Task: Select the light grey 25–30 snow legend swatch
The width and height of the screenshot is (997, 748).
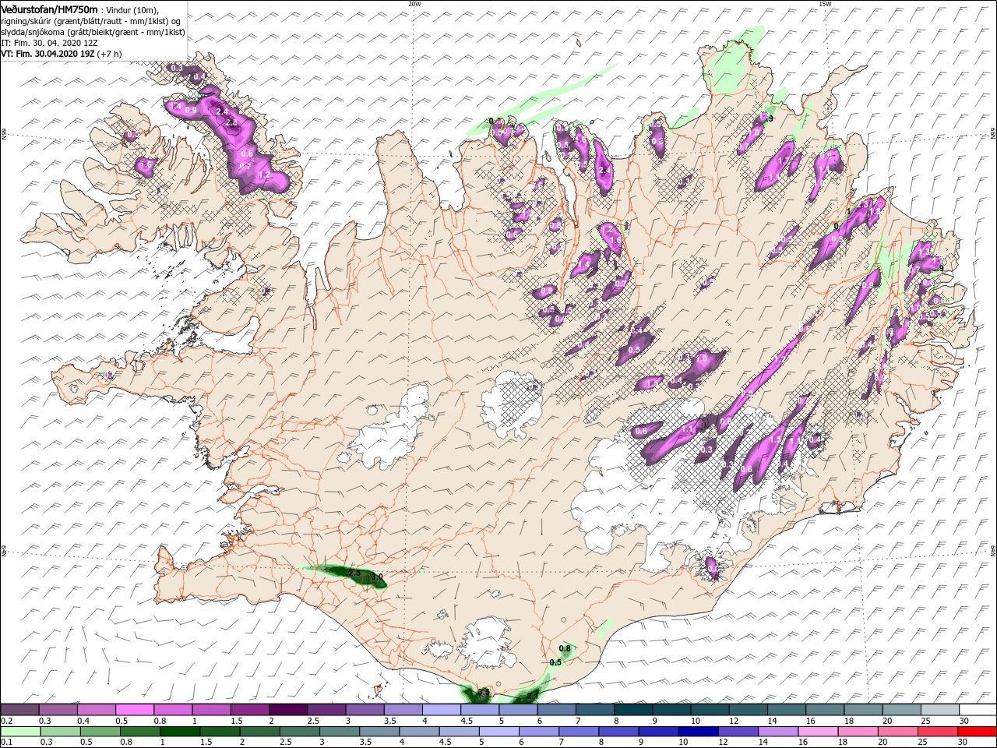Action: click(939, 711)
